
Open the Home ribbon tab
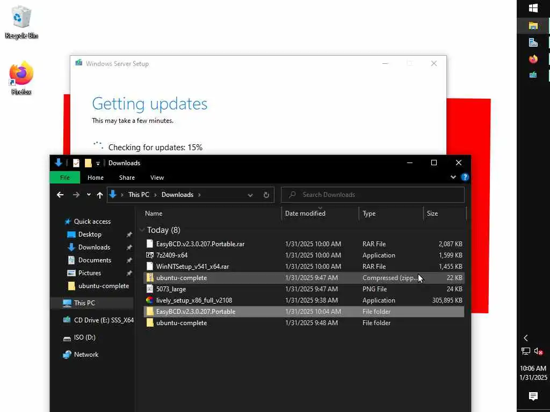coord(96,178)
